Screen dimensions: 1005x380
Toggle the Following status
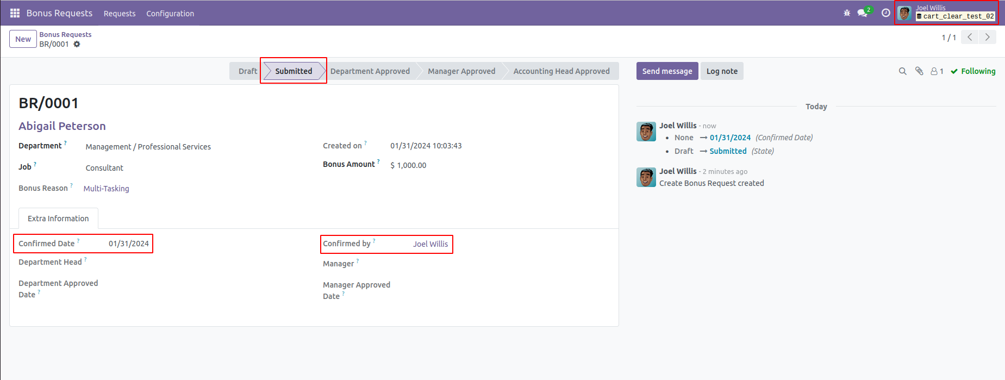coord(973,71)
